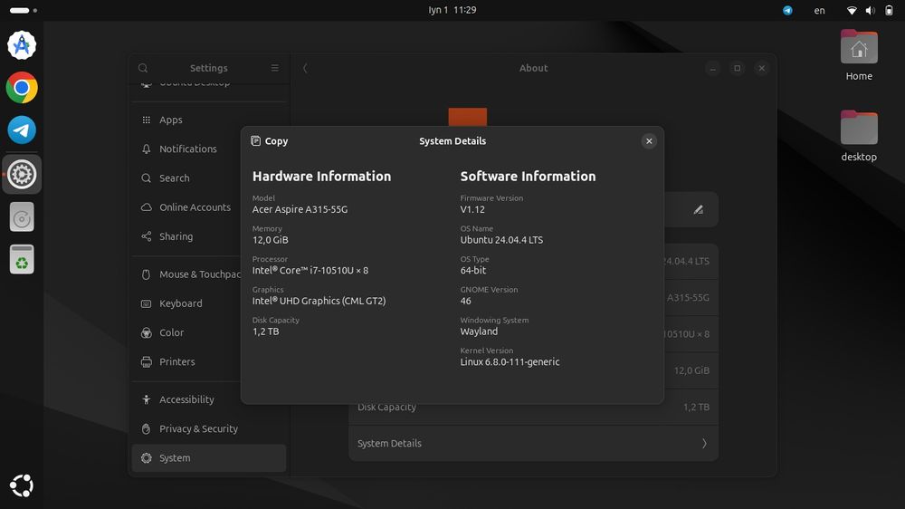Click the Hardware Information heading
This screenshot has width=905, height=509.
[321, 177]
